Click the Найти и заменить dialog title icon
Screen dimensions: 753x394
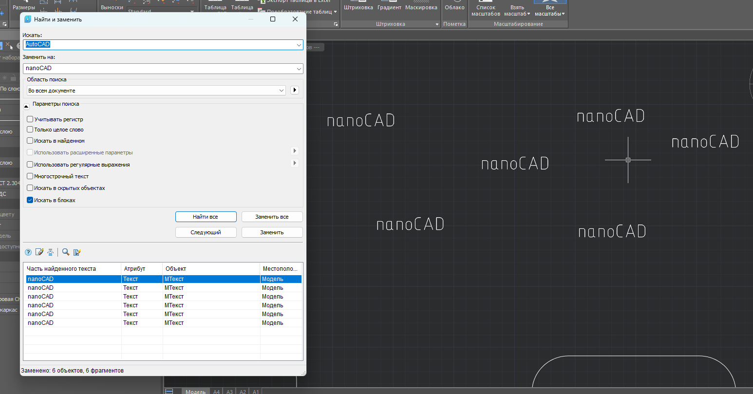click(27, 19)
